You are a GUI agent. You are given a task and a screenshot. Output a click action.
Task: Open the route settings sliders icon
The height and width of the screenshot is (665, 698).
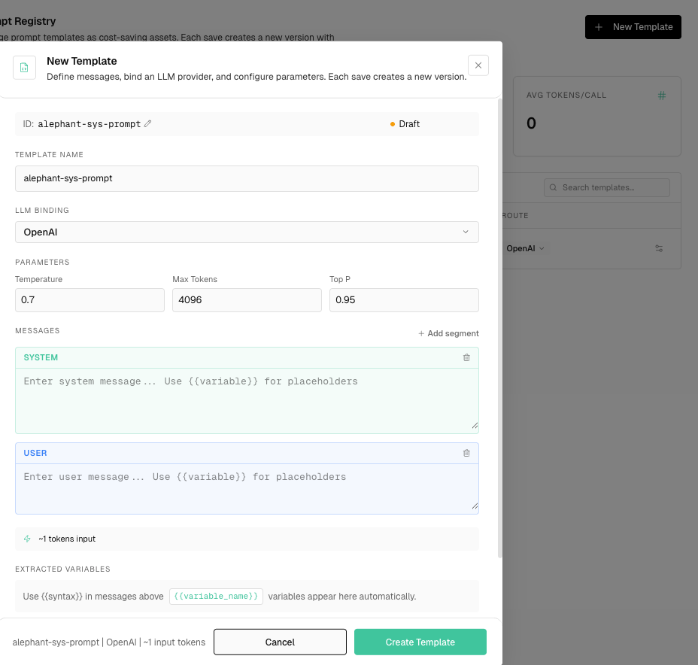pos(659,248)
